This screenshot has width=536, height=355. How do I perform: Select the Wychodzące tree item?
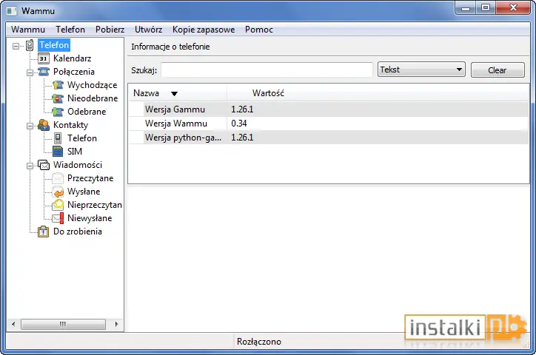coord(93,85)
